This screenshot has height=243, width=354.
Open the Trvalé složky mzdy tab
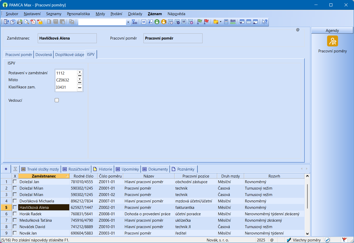[x=40, y=169]
